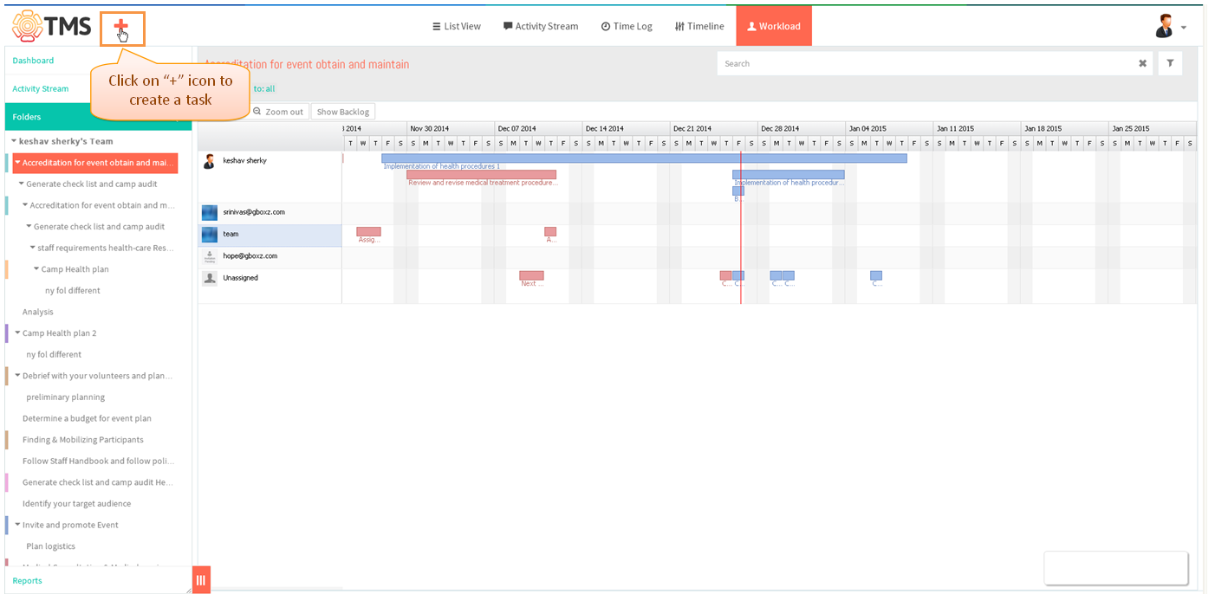Click the orange sidebar handle beside Reports
This screenshot has width=1215, height=594.
201,580
